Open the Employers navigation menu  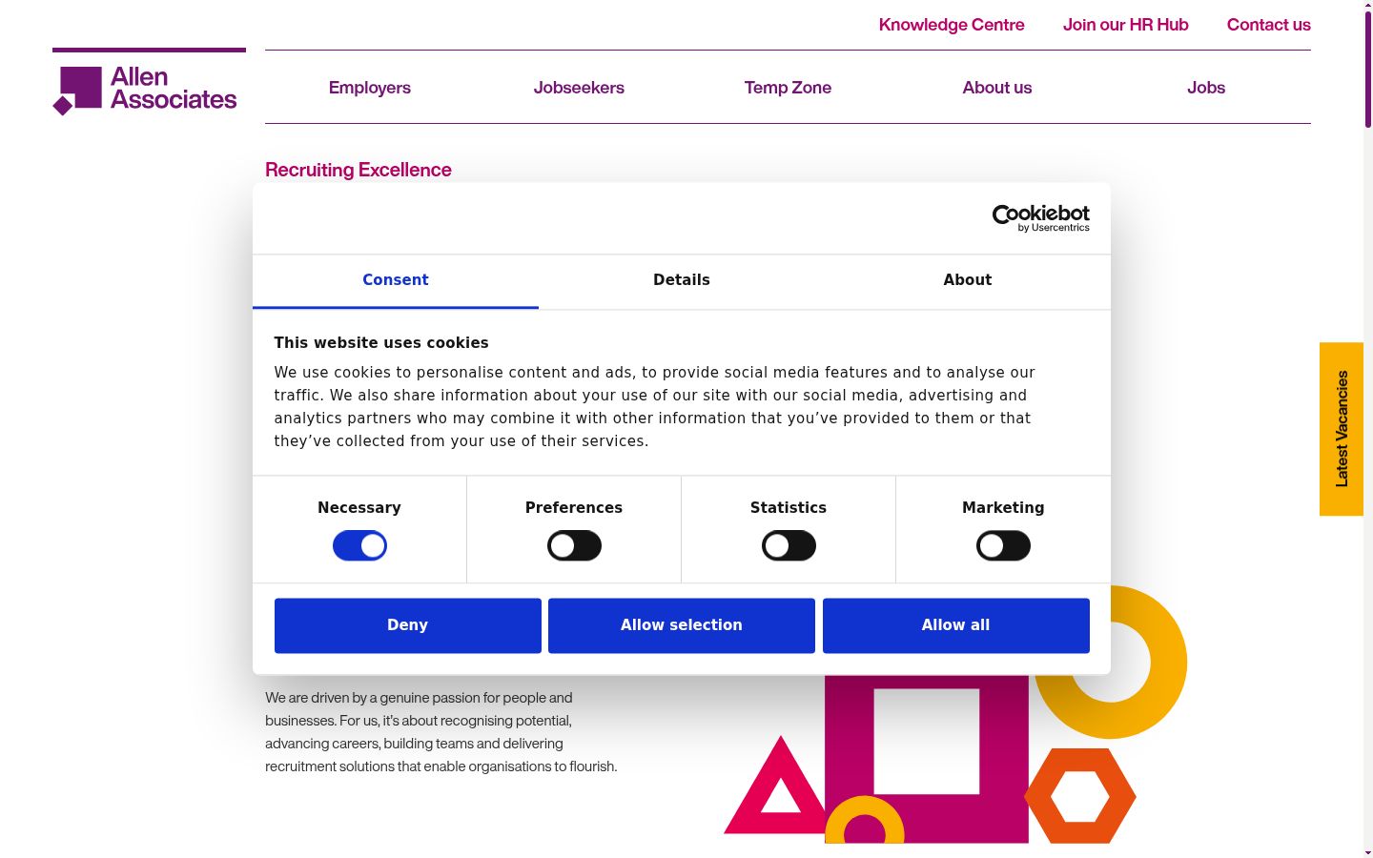[370, 88]
